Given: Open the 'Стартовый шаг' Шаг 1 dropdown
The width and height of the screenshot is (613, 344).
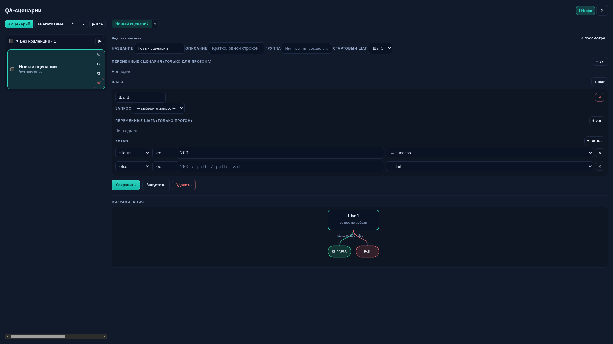Looking at the screenshot, I should point(380,48).
